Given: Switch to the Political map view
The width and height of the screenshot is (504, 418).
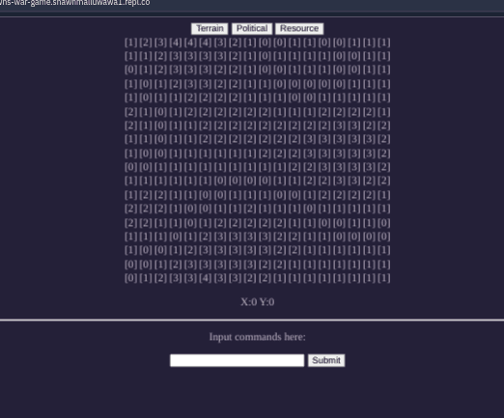Looking at the screenshot, I should click(252, 29).
